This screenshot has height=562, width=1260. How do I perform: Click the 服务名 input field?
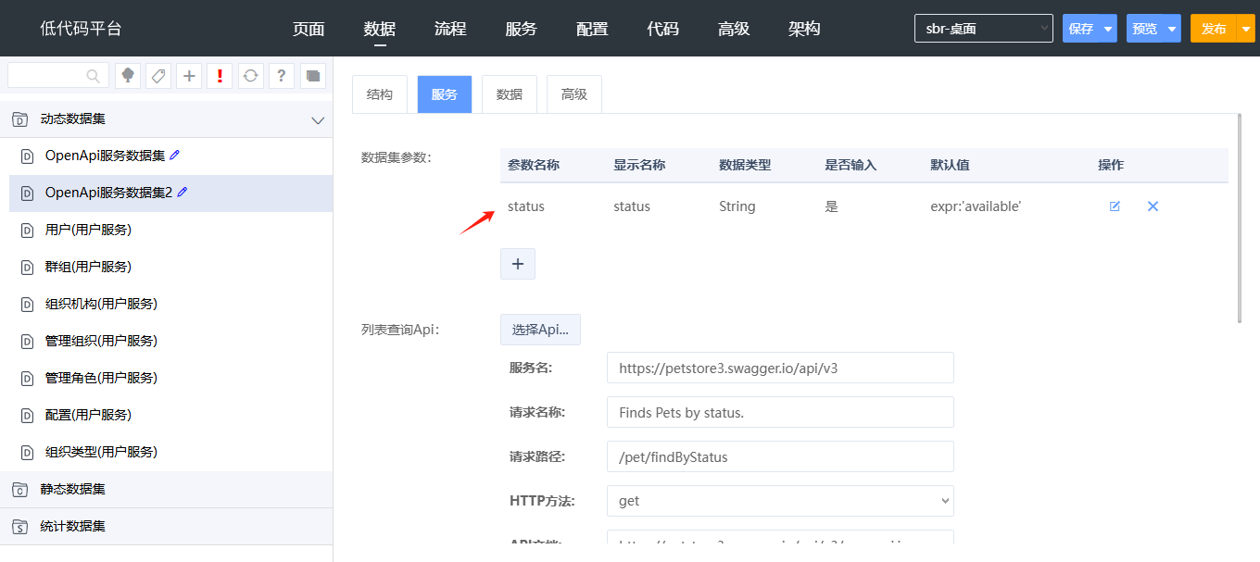(780, 368)
